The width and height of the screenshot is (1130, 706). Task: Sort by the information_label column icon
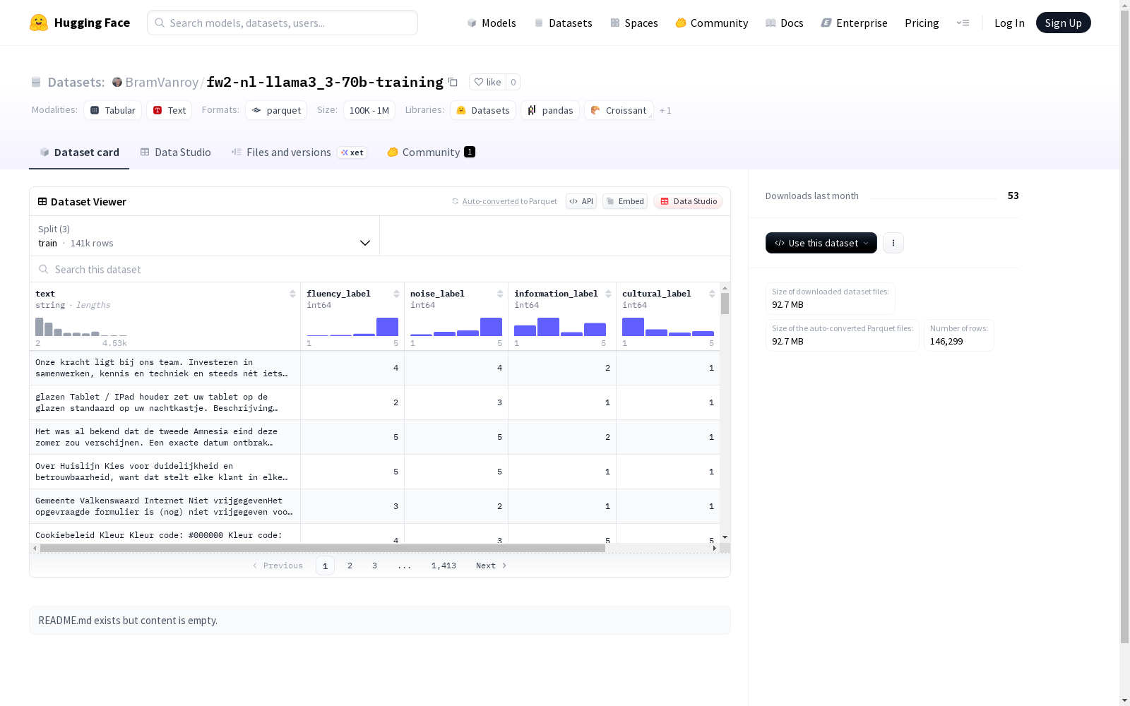(x=608, y=294)
